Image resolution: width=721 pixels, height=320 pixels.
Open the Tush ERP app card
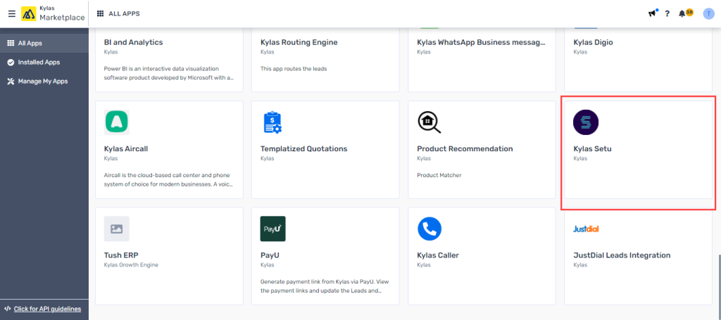coord(169,256)
